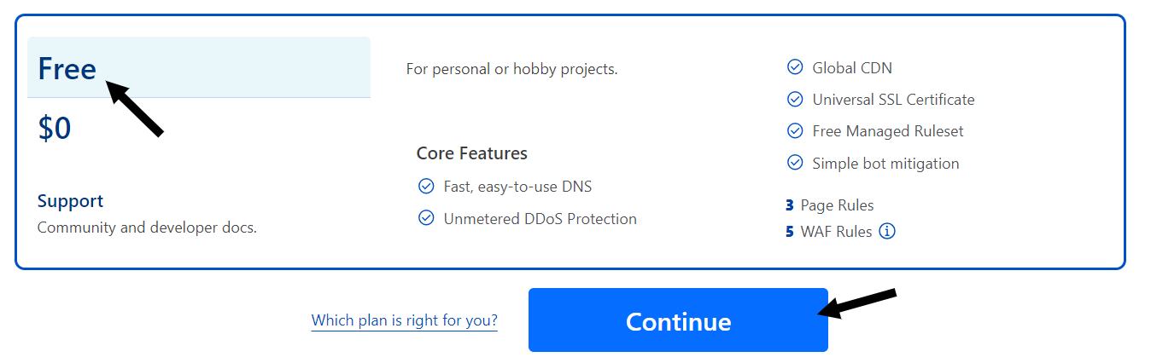Click the Continue button
This screenshot has width=1151, height=363.
pyautogui.click(x=678, y=320)
